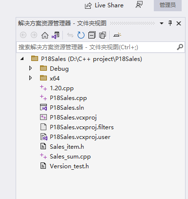Click the header icon beside Sales_item.h
Viewport: 188px width, 199px height.
(x=43, y=146)
